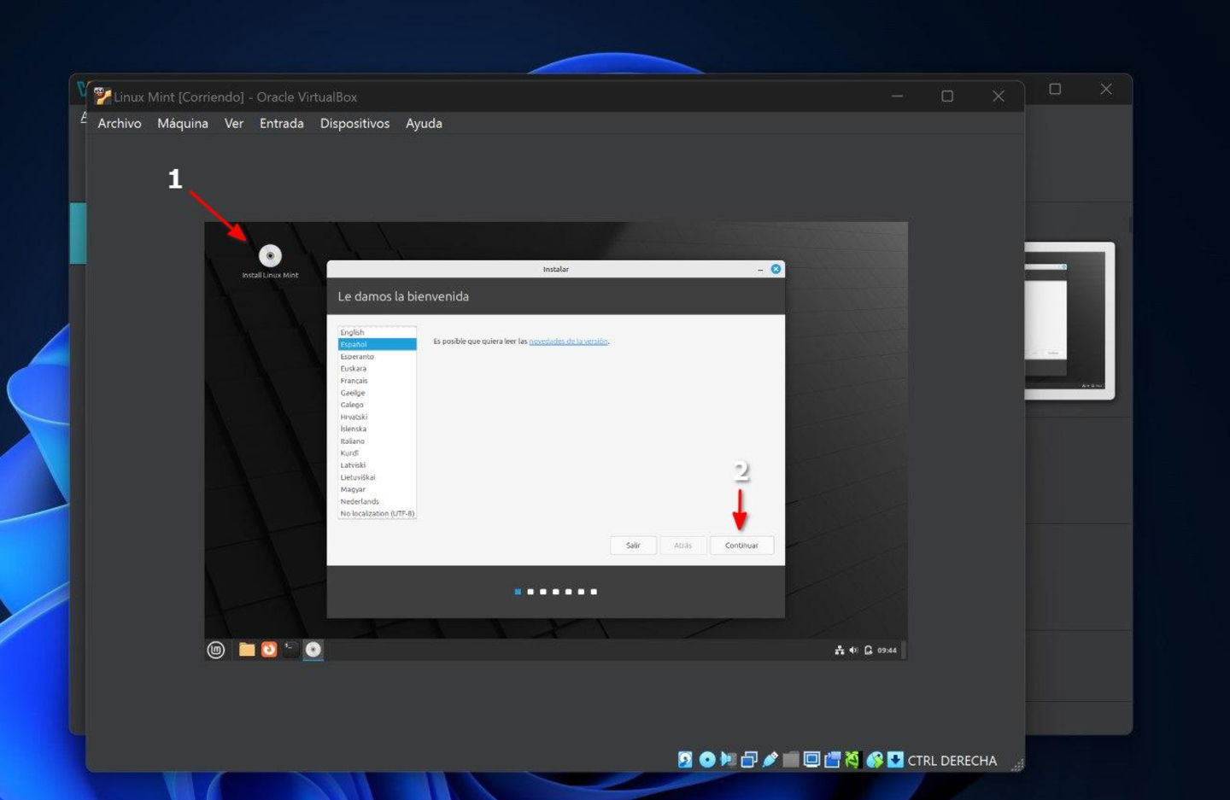Select Íslenska in the language list
Viewport: 1230px width, 800px height.
pos(378,429)
